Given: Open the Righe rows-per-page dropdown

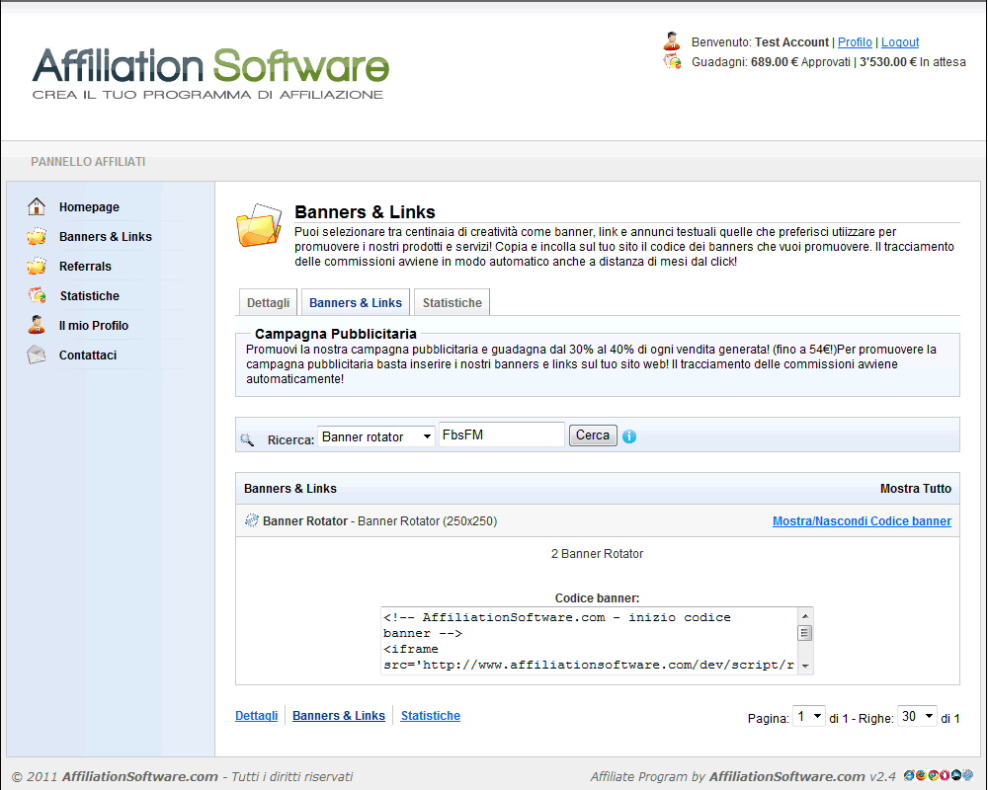Looking at the screenshot, I should pos(917,716).
